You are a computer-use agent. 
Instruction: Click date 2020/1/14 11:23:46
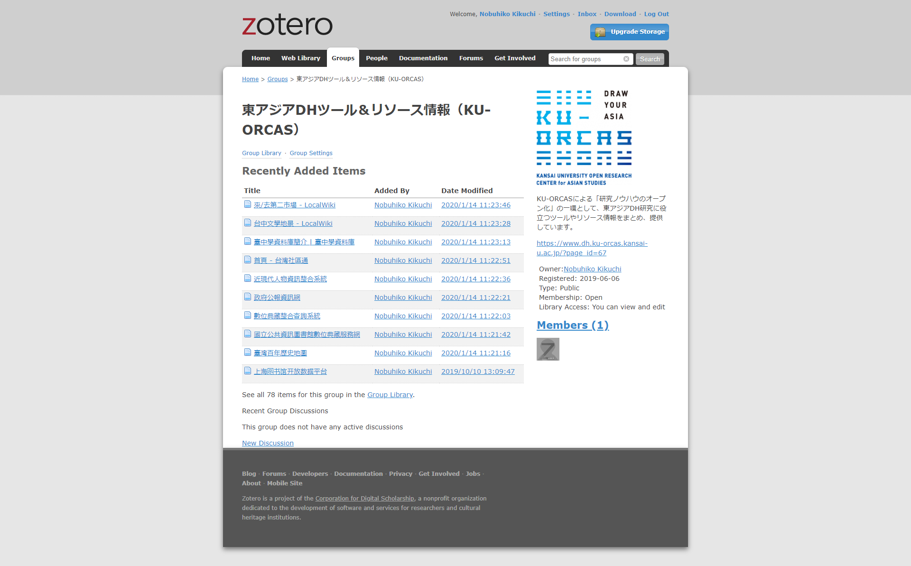coord(476,205)
